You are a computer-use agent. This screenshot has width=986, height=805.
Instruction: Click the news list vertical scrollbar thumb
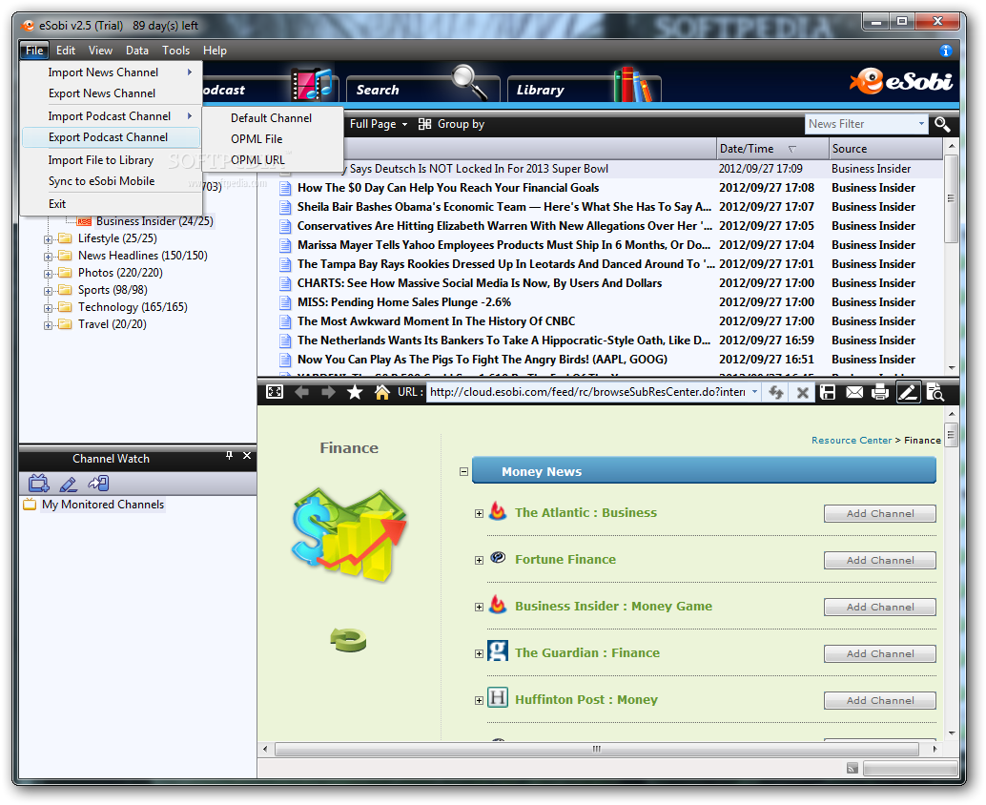click(x=951, y=198)
